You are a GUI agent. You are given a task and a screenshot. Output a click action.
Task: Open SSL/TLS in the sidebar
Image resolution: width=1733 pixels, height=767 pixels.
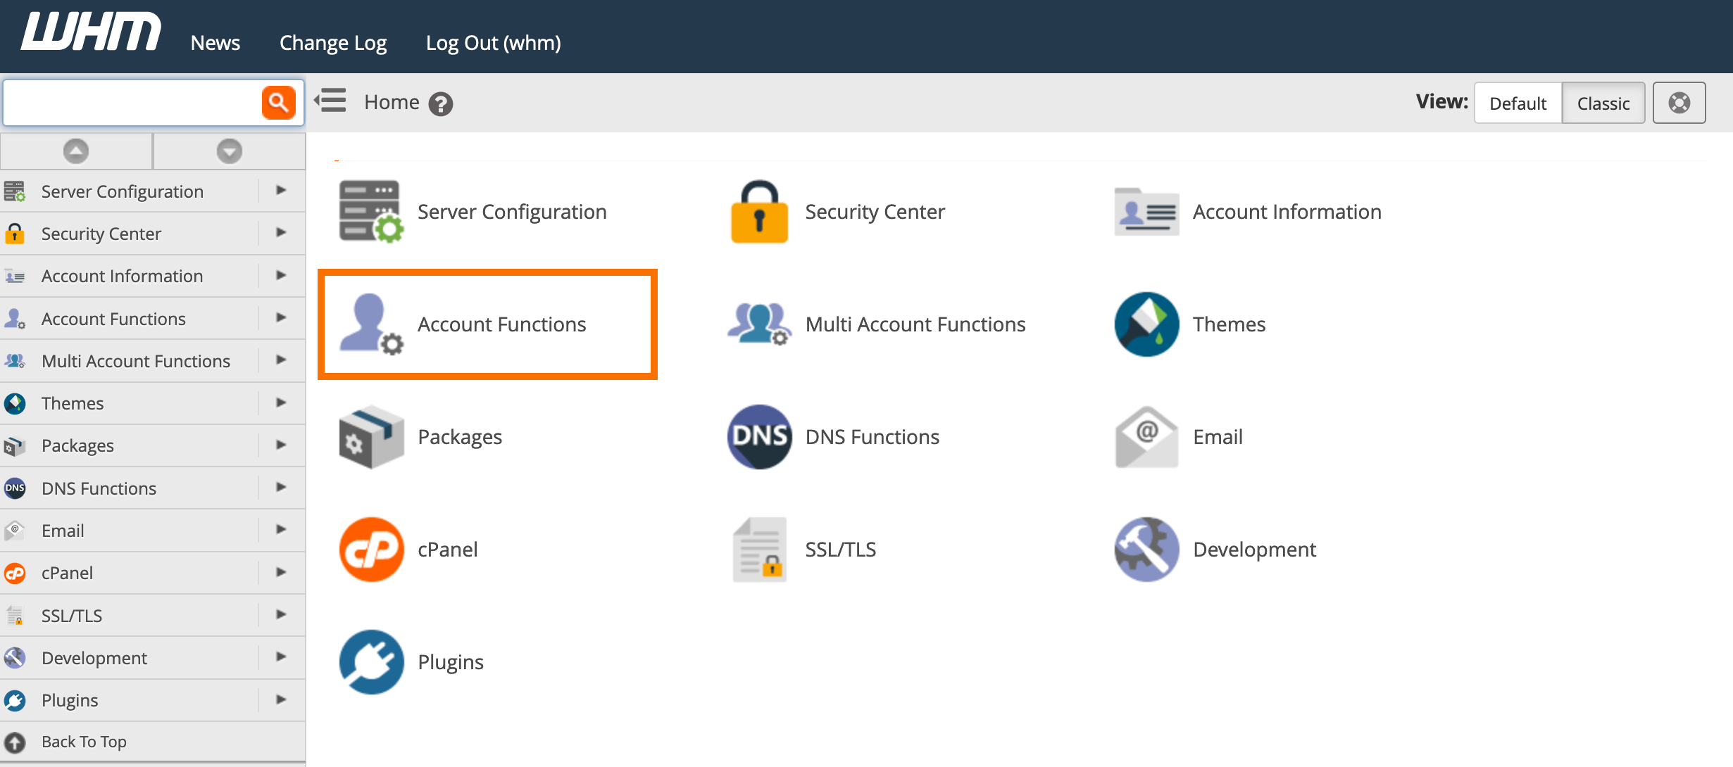(x=72, y=616)
